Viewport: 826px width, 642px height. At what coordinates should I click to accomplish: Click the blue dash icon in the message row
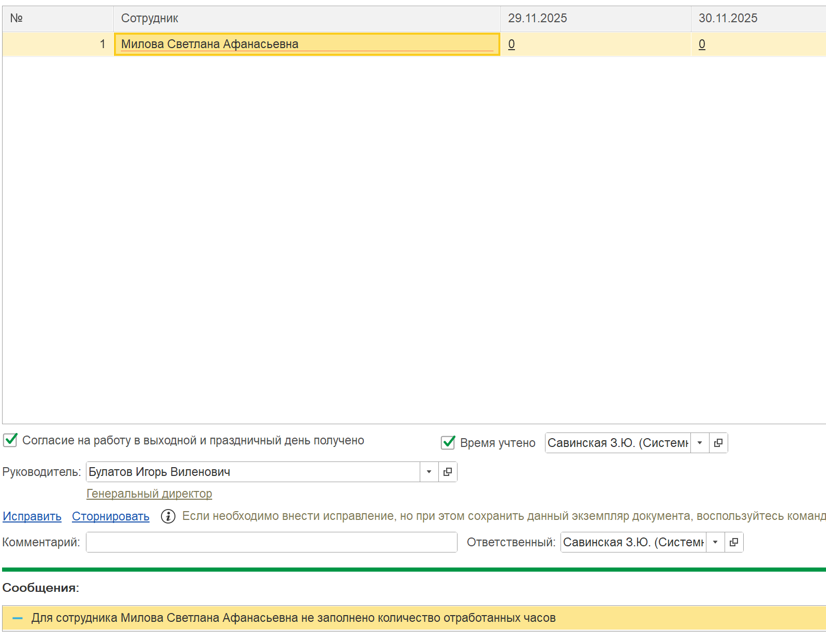(18, 618)
